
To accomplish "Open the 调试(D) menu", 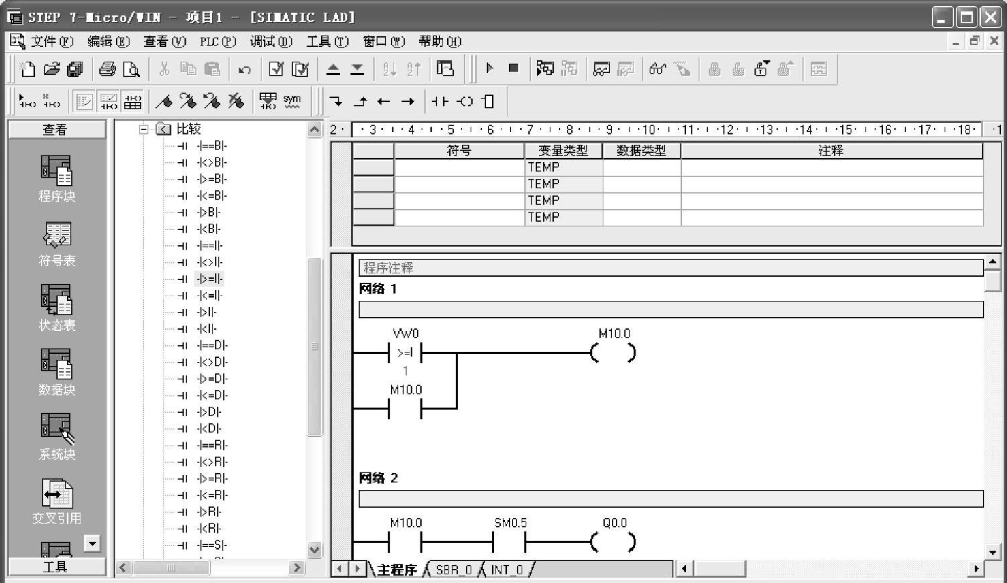I will click(x=271, y=42).
